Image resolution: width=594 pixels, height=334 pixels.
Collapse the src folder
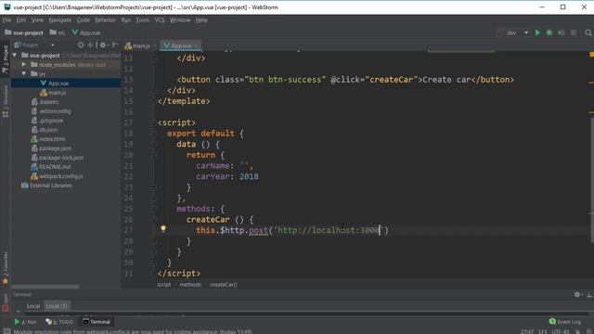[24, 74]
